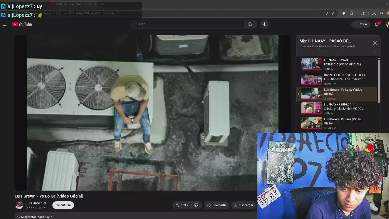Image resolution: width=389 pixels, height=219 pixels.
Task: Play LIL NAAY - PERFECT playlist item
Action: point(337,108)
